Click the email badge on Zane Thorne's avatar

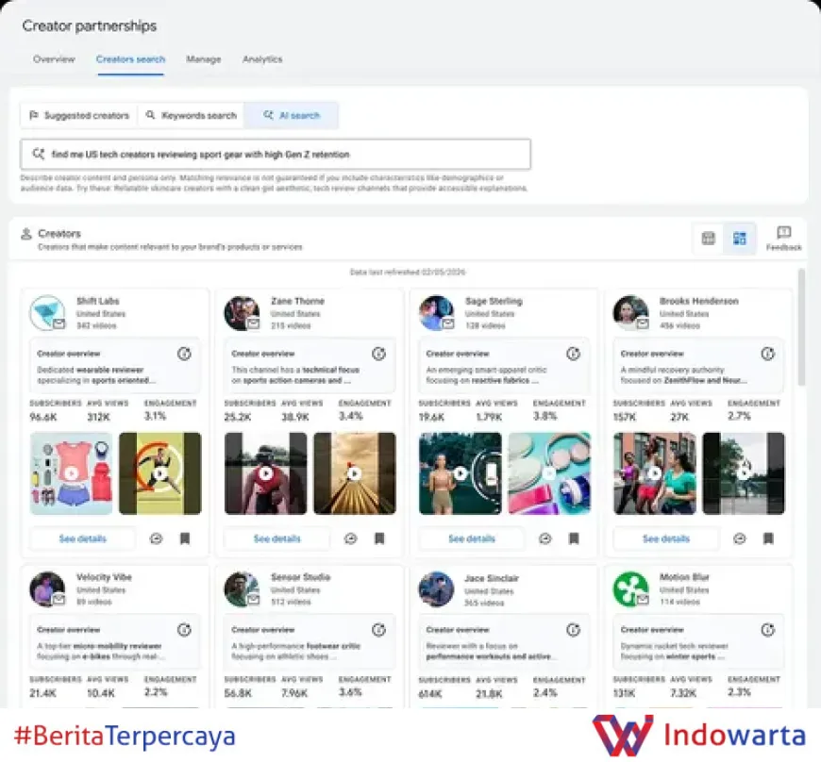(253, 323)
